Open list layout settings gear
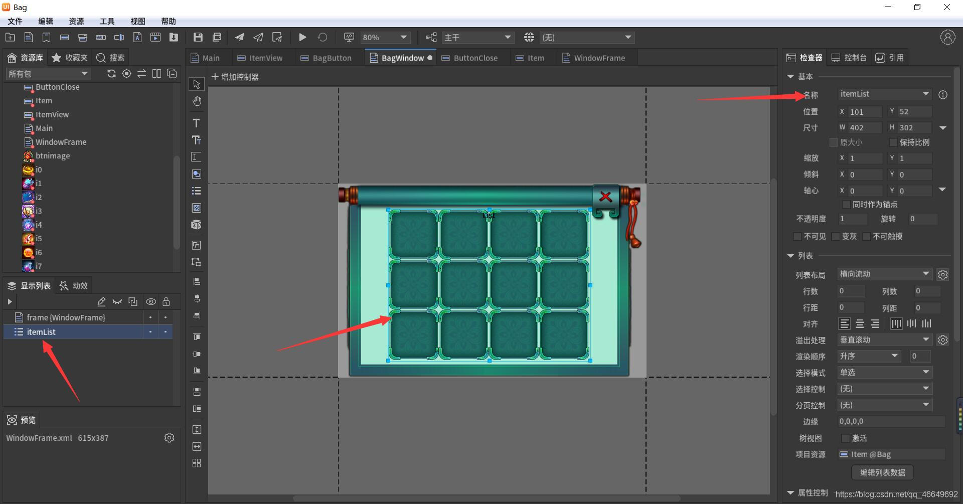This screenshot has width=963, height=504. (x=943, y=275)
